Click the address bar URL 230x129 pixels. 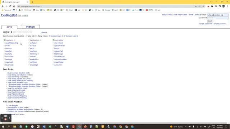click(31, 6)
